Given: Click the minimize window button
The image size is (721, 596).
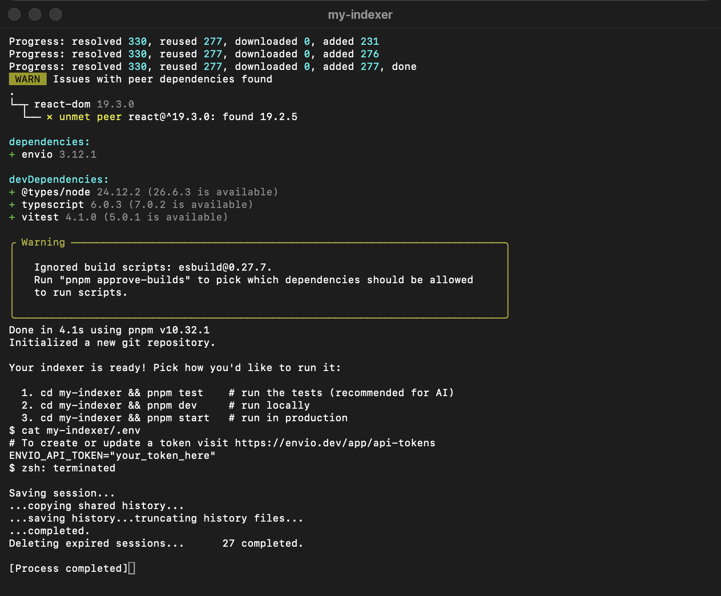Looking at the screenshot, I should click(x=35, y=14).
